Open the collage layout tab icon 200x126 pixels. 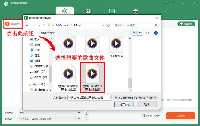(x=112, y=11)
